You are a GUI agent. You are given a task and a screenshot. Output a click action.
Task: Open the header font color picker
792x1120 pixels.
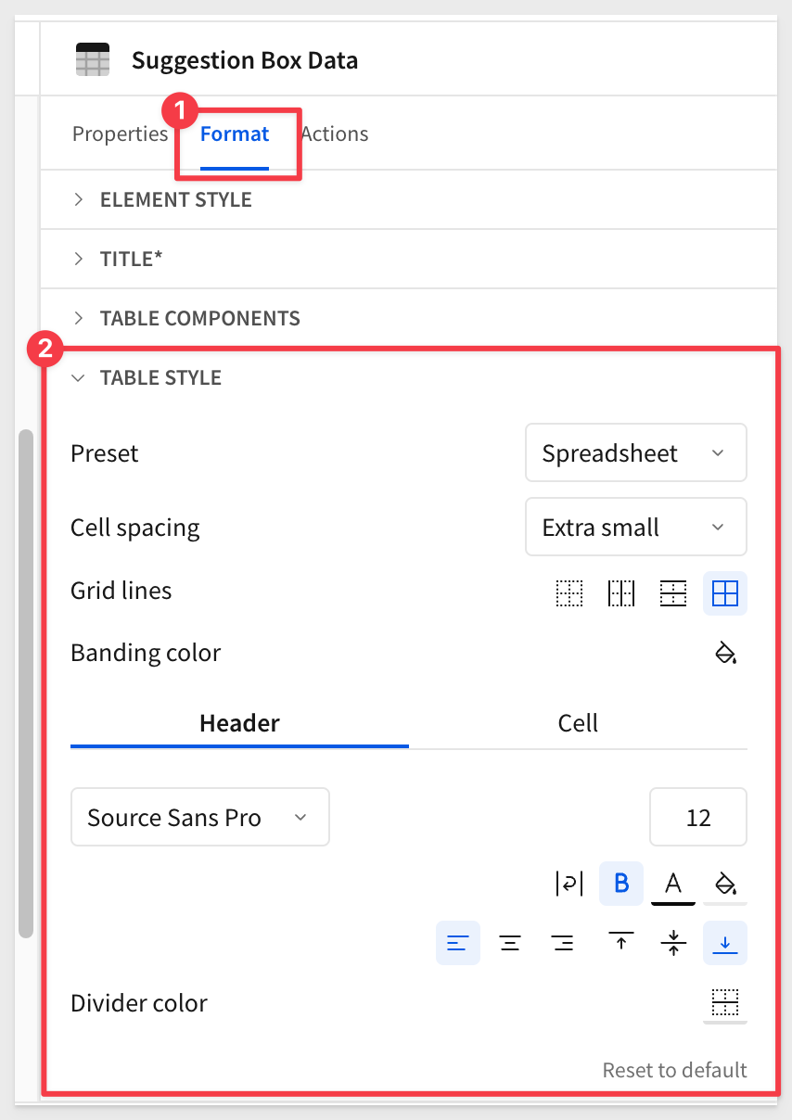pyautogui.click(x=673, y=884)
